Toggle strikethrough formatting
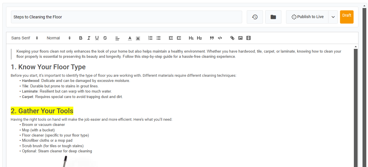This screenshot has width=368, height=167. [x=105, y=38]
